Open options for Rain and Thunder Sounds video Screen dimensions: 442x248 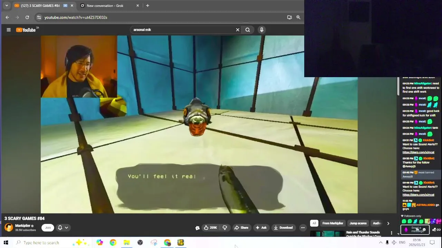tap(391, 233)
